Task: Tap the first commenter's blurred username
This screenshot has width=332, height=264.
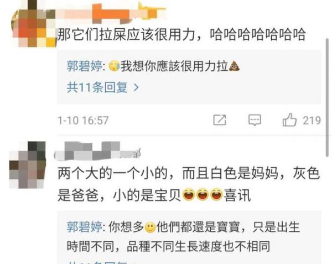Action: (110, 14)
